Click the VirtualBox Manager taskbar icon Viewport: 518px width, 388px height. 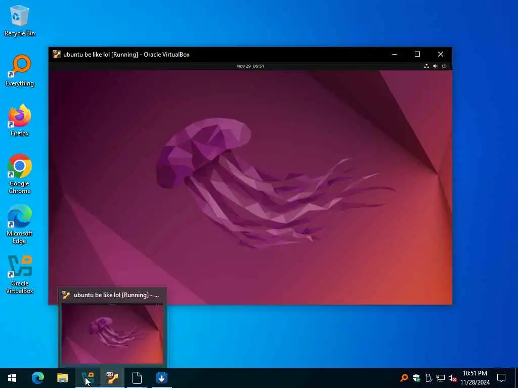coord(88,378)
